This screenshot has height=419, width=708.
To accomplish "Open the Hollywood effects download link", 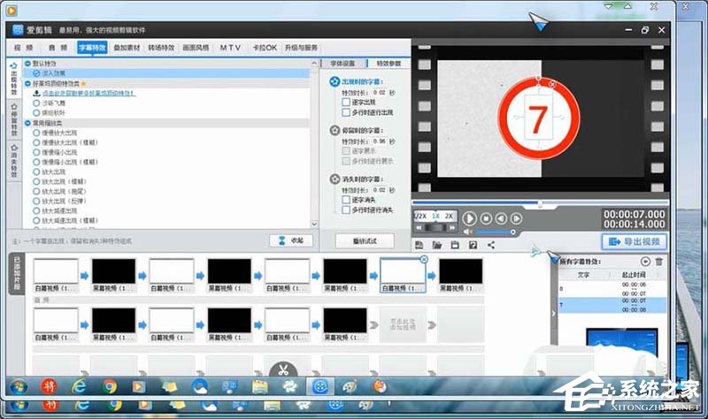I will pos(88,94).
